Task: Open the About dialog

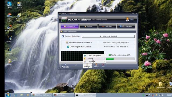Action: [x=96, y=66]
